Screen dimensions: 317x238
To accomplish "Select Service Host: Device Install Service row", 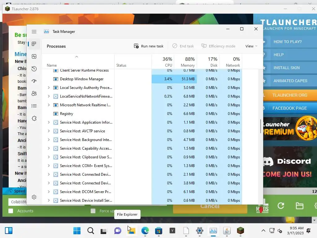I will pos(142,201).
